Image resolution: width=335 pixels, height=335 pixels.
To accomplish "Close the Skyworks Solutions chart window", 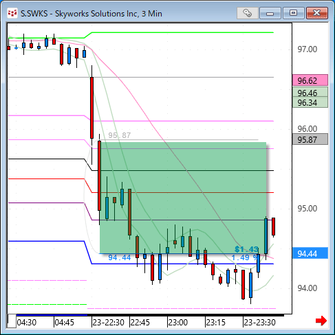I will [317, 13].
